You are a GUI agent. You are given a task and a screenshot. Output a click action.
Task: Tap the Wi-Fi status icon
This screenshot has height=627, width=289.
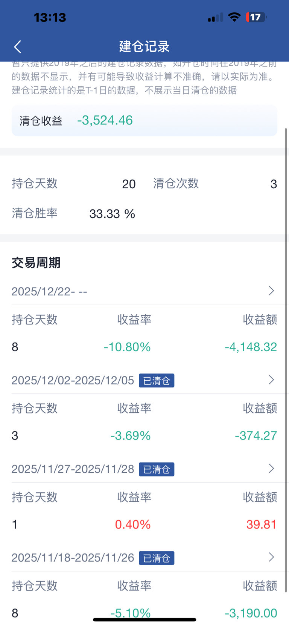coord(234,17)
